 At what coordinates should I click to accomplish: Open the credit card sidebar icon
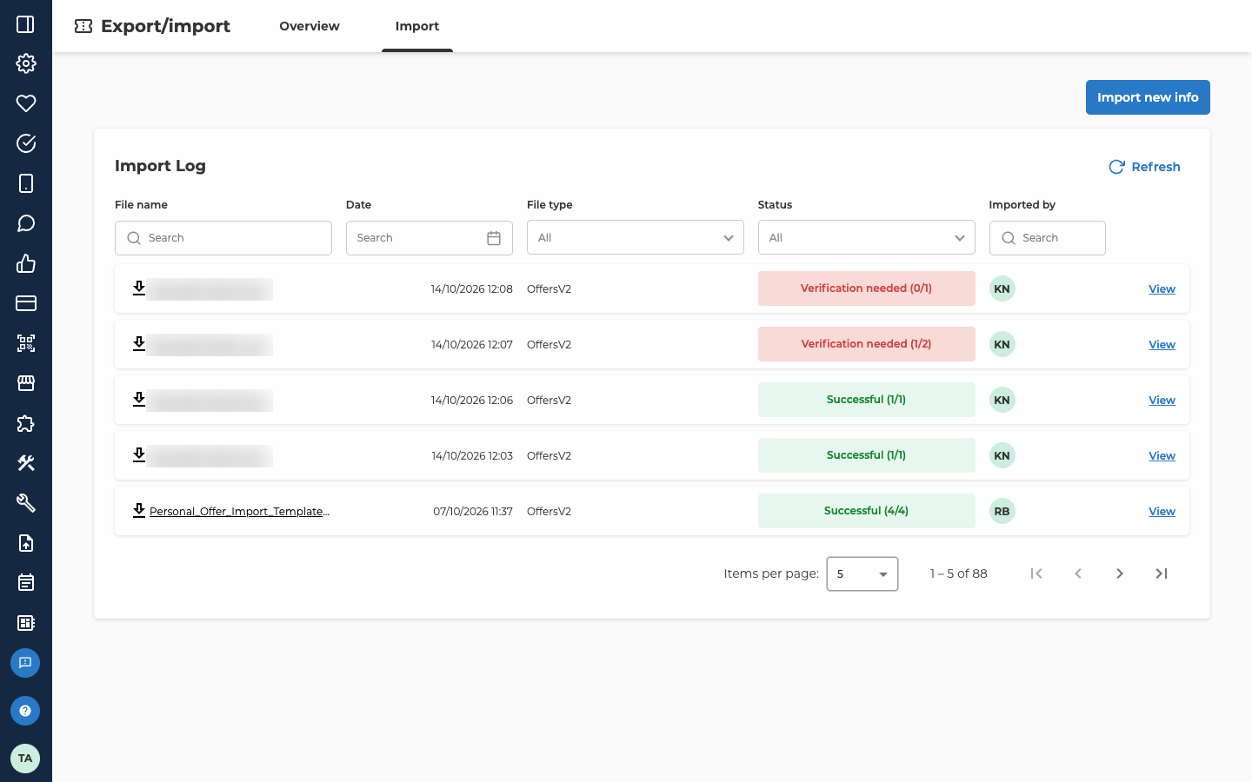pos(25,303)
